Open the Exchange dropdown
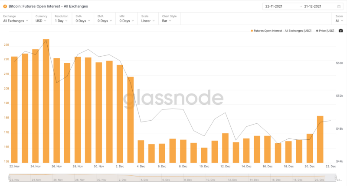The height and width of the screenshot is (186, 347). pos(16,21)
